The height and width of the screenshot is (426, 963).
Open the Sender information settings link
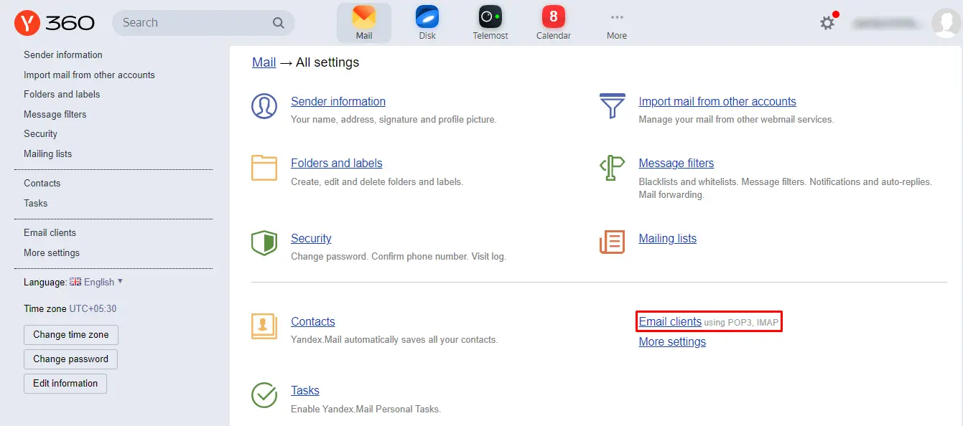[338, 102]
